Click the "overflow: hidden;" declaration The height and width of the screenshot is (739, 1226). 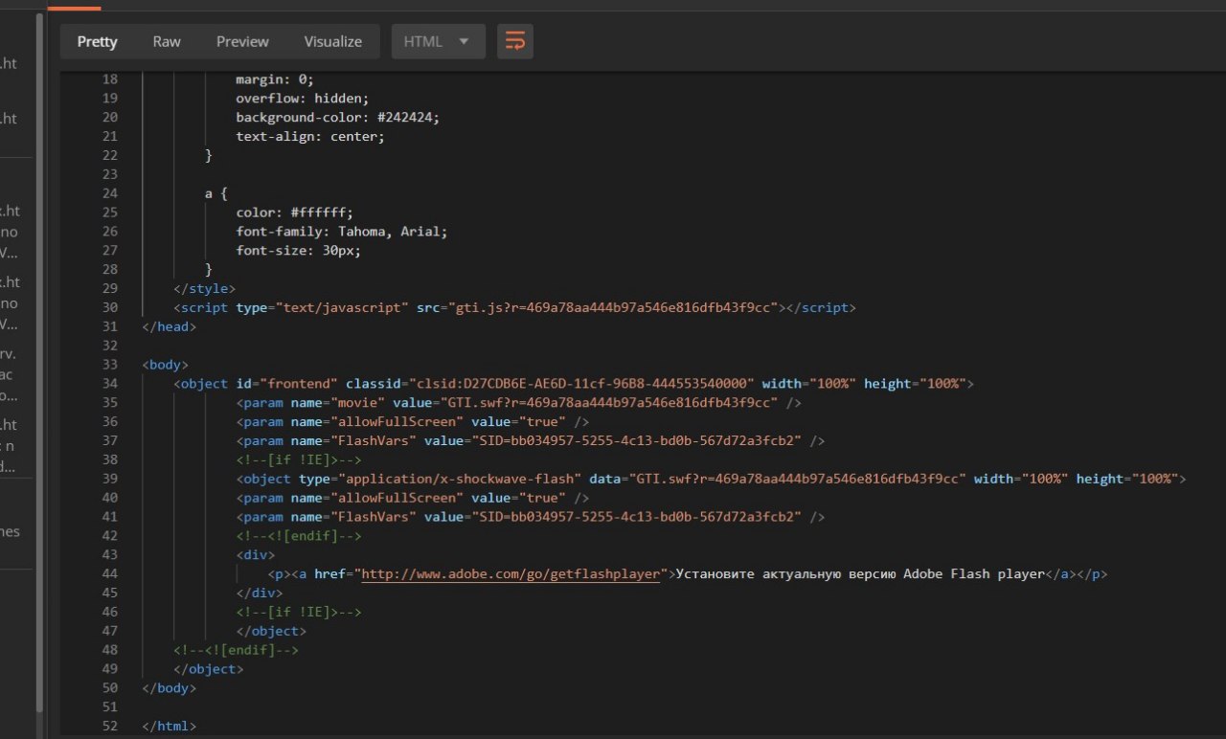tap(302, 99)
